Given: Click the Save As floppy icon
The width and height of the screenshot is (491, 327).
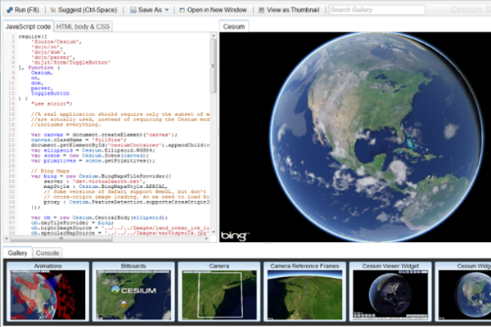Looking at the screenshot, I should pyautogui.click(x=133, y=10).
